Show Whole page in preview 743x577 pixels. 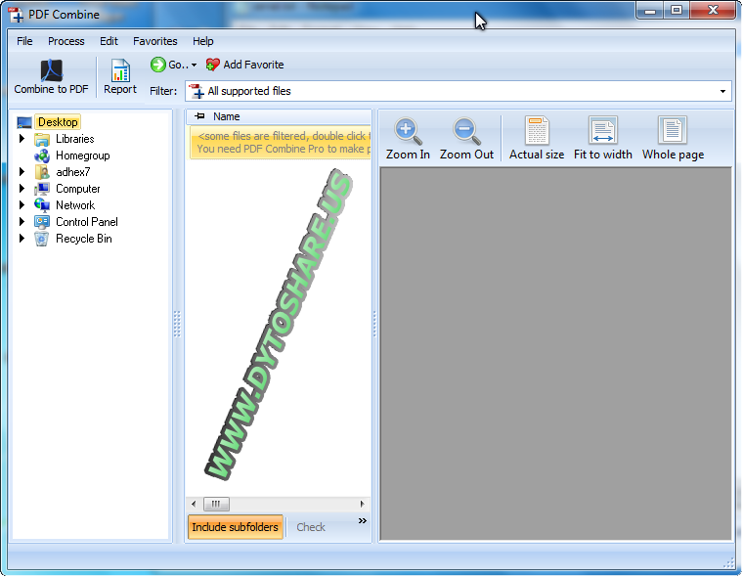pyautogui.click(x=673, y=139)
